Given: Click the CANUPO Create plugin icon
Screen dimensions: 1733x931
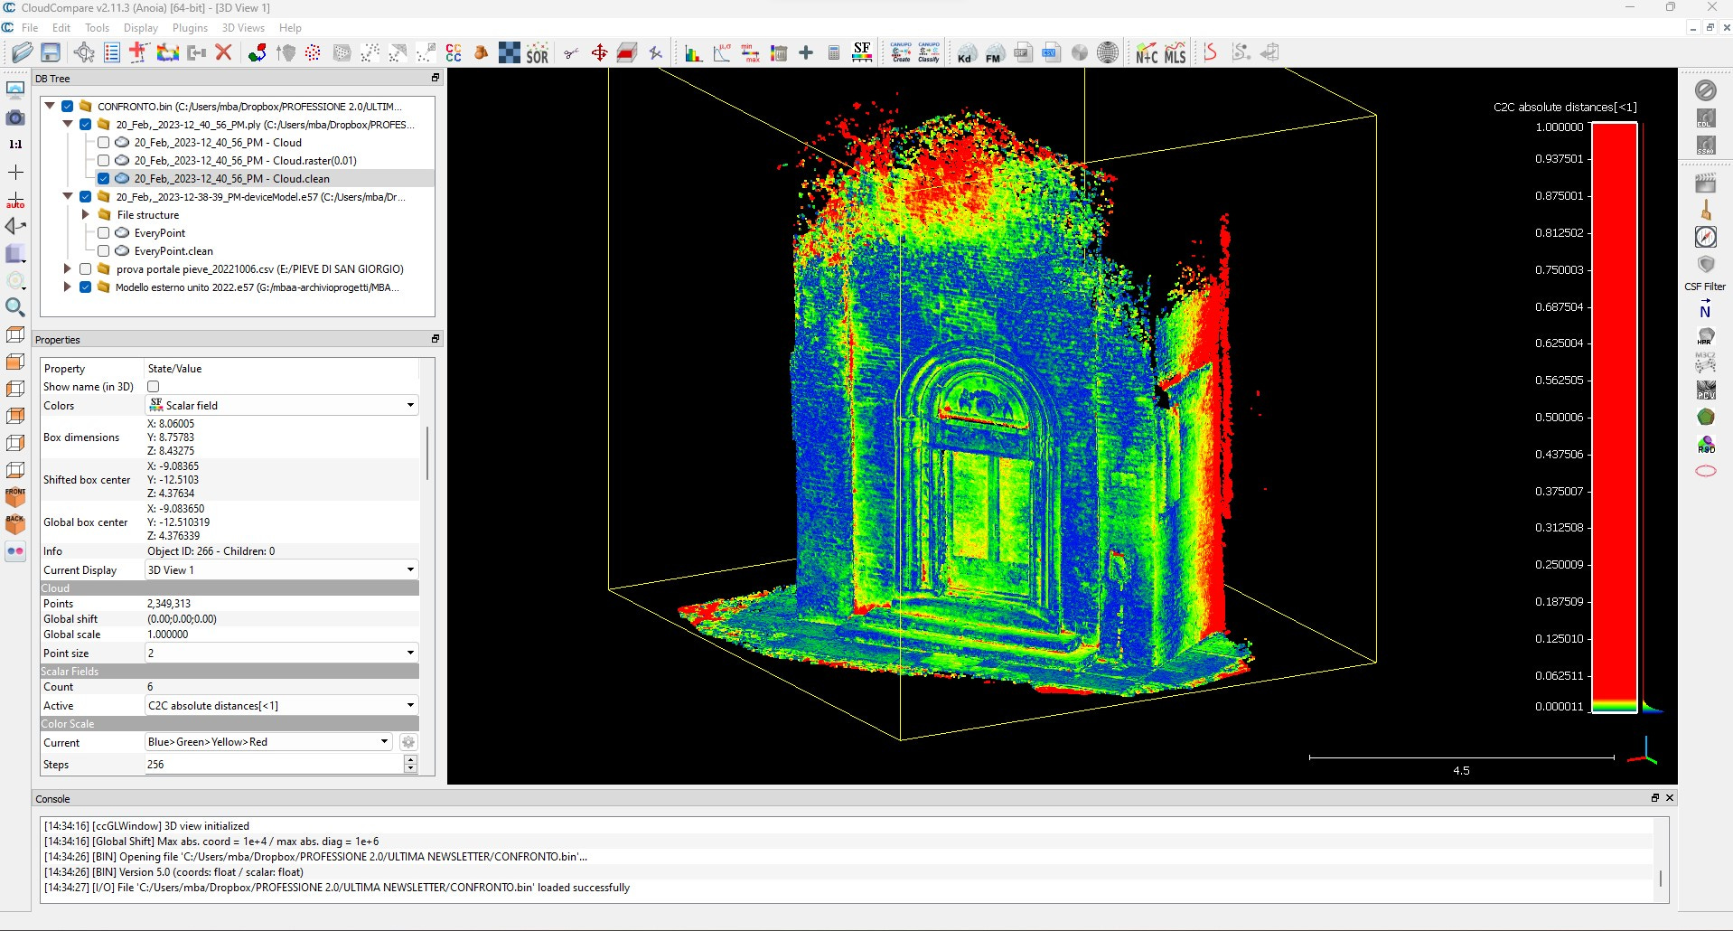Looking at the screenshot, I should (x=901, y=52).
